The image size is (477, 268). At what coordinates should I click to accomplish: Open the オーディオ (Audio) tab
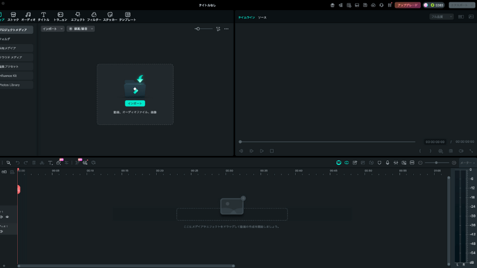(28, 16)
